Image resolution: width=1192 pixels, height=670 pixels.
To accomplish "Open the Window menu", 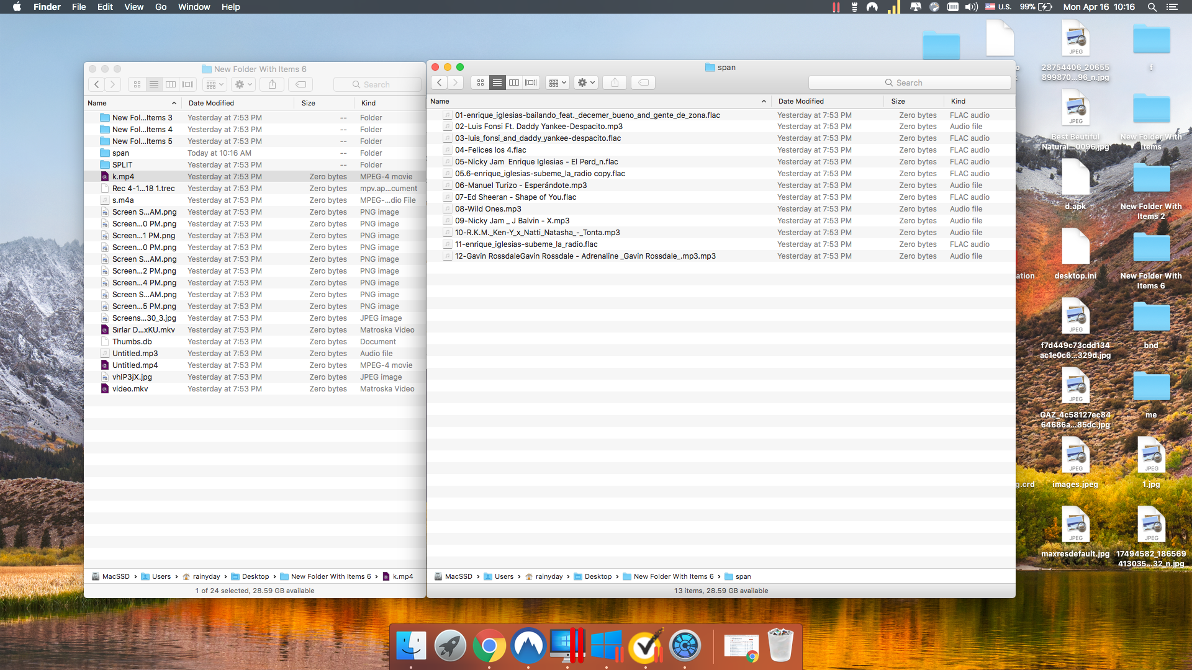I will pyautogui.click(x=194, y=7).
